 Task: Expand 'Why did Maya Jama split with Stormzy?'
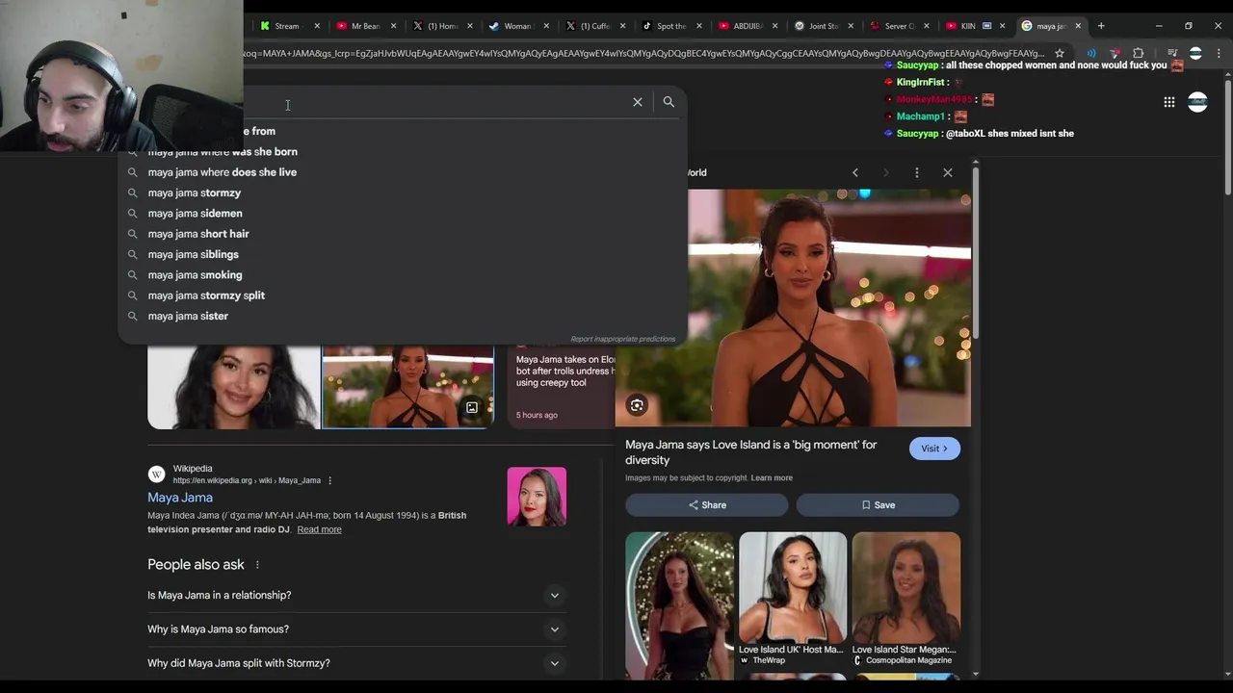click(x=356, y=663)
